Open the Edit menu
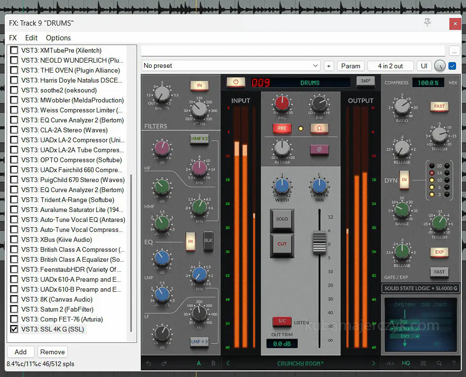Image resolution: width=466 pixels, height=377 pixels. click(x=31, y=38)
